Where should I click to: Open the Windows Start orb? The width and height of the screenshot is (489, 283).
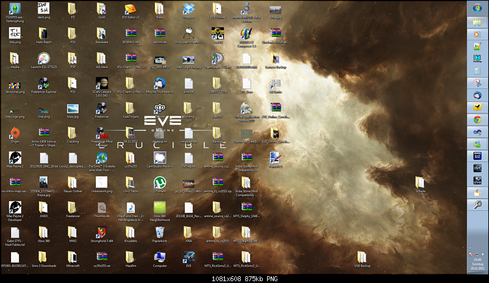(477, 8)
